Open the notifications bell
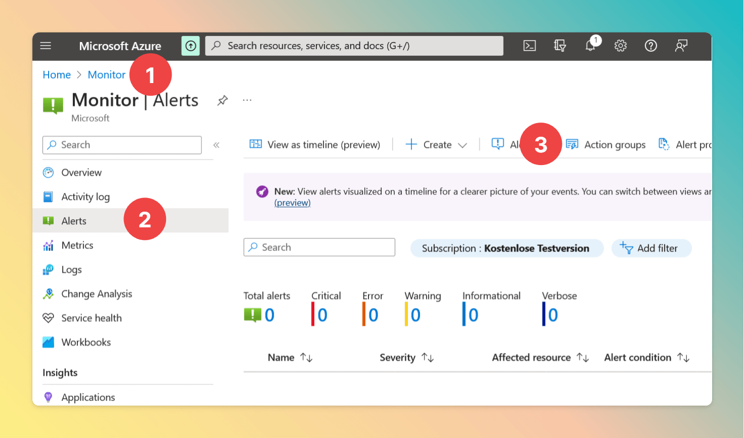 [590, 46]
